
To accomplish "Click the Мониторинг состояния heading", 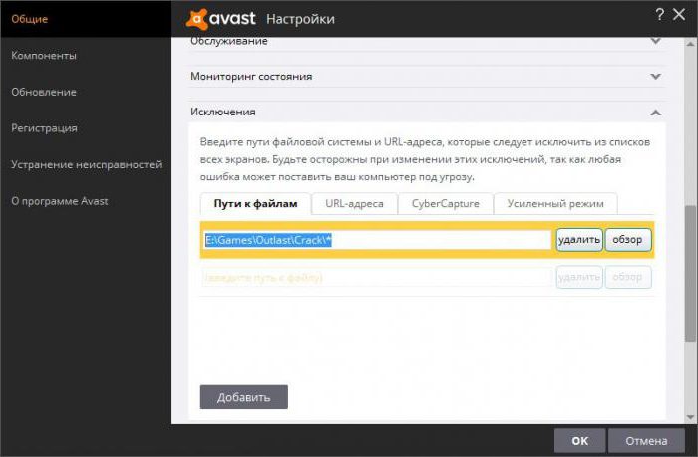I will click(x=251, y=76).
